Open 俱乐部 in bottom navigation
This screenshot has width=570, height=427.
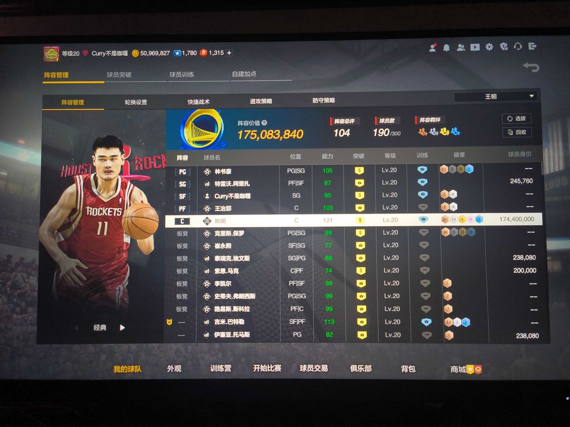[x=360, y=368]
